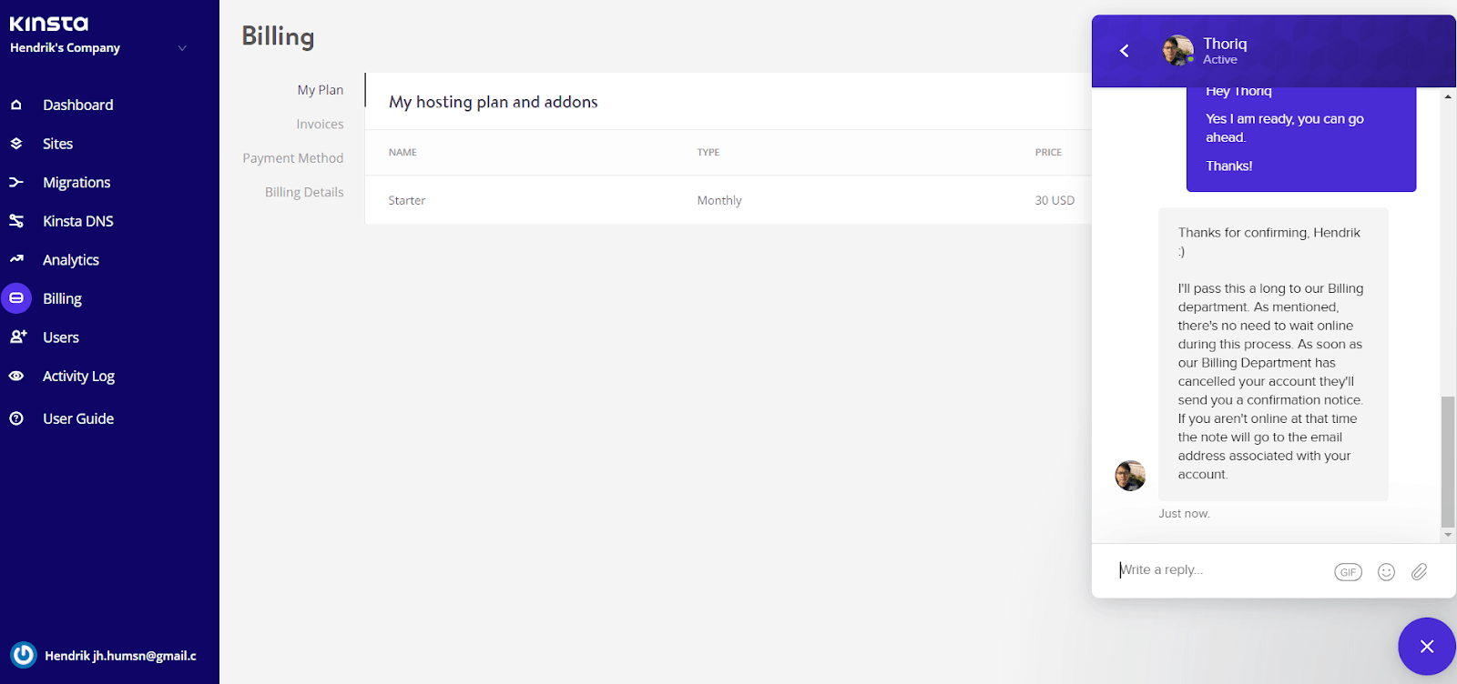The image size is (1457, 684).
Task: Click the Billing page heading
Action: 278,36
